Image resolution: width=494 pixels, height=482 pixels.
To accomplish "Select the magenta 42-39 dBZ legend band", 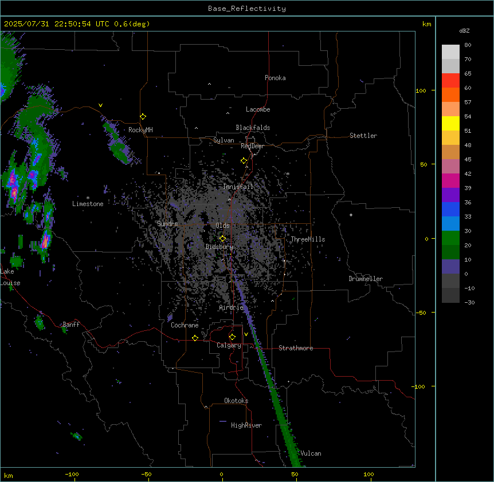I will click(x=450, y=180).
